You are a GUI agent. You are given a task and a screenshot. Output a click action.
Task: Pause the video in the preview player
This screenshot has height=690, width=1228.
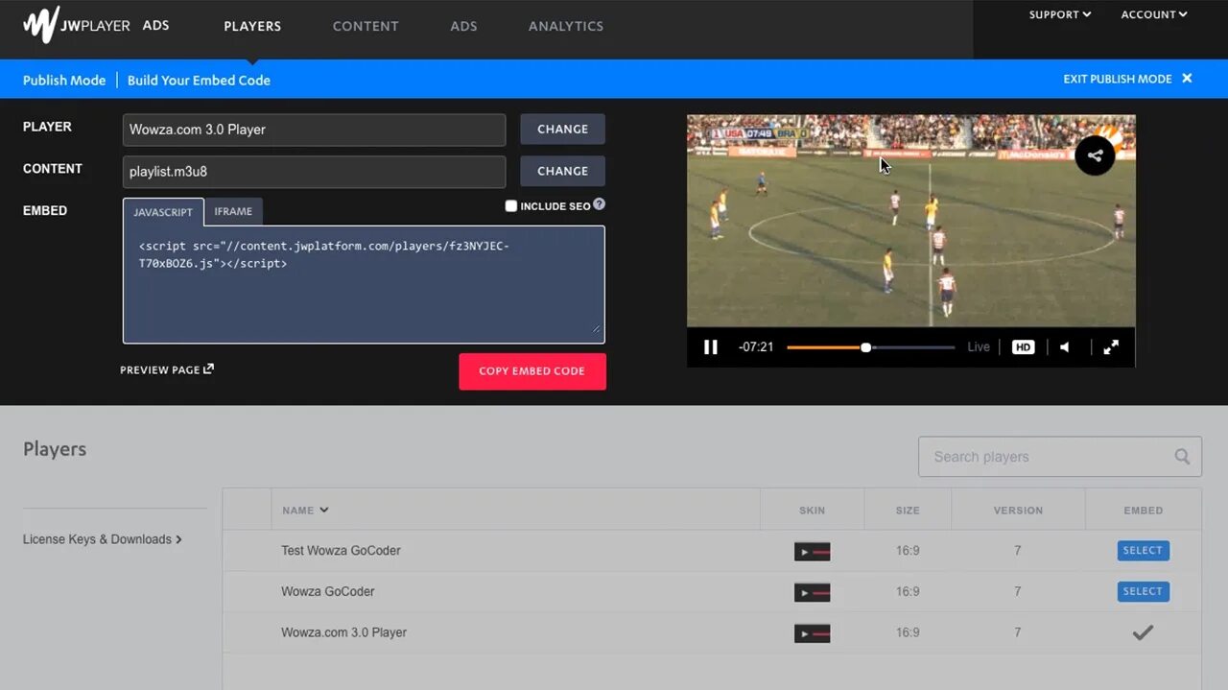tap(711, 346)
